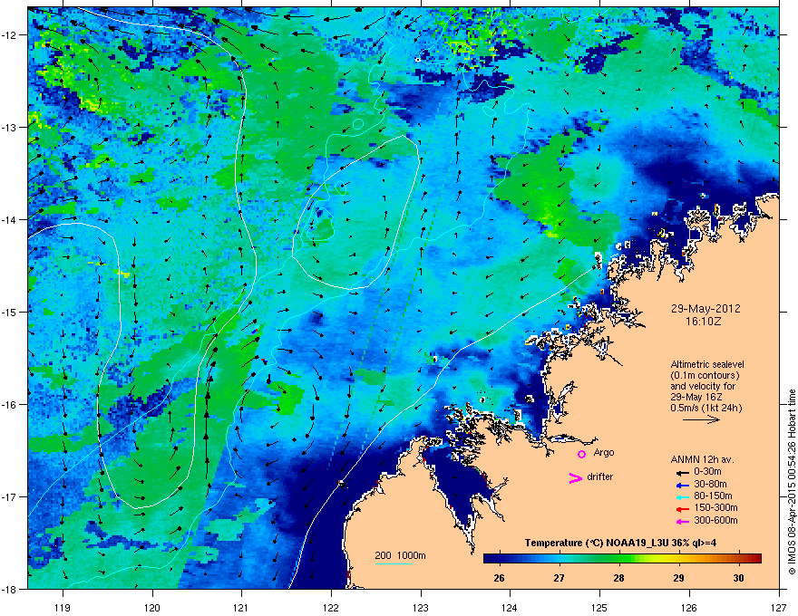
Task: Click the '26' label under the color bar
Action: pyautogui.click(x=500, y=578)
